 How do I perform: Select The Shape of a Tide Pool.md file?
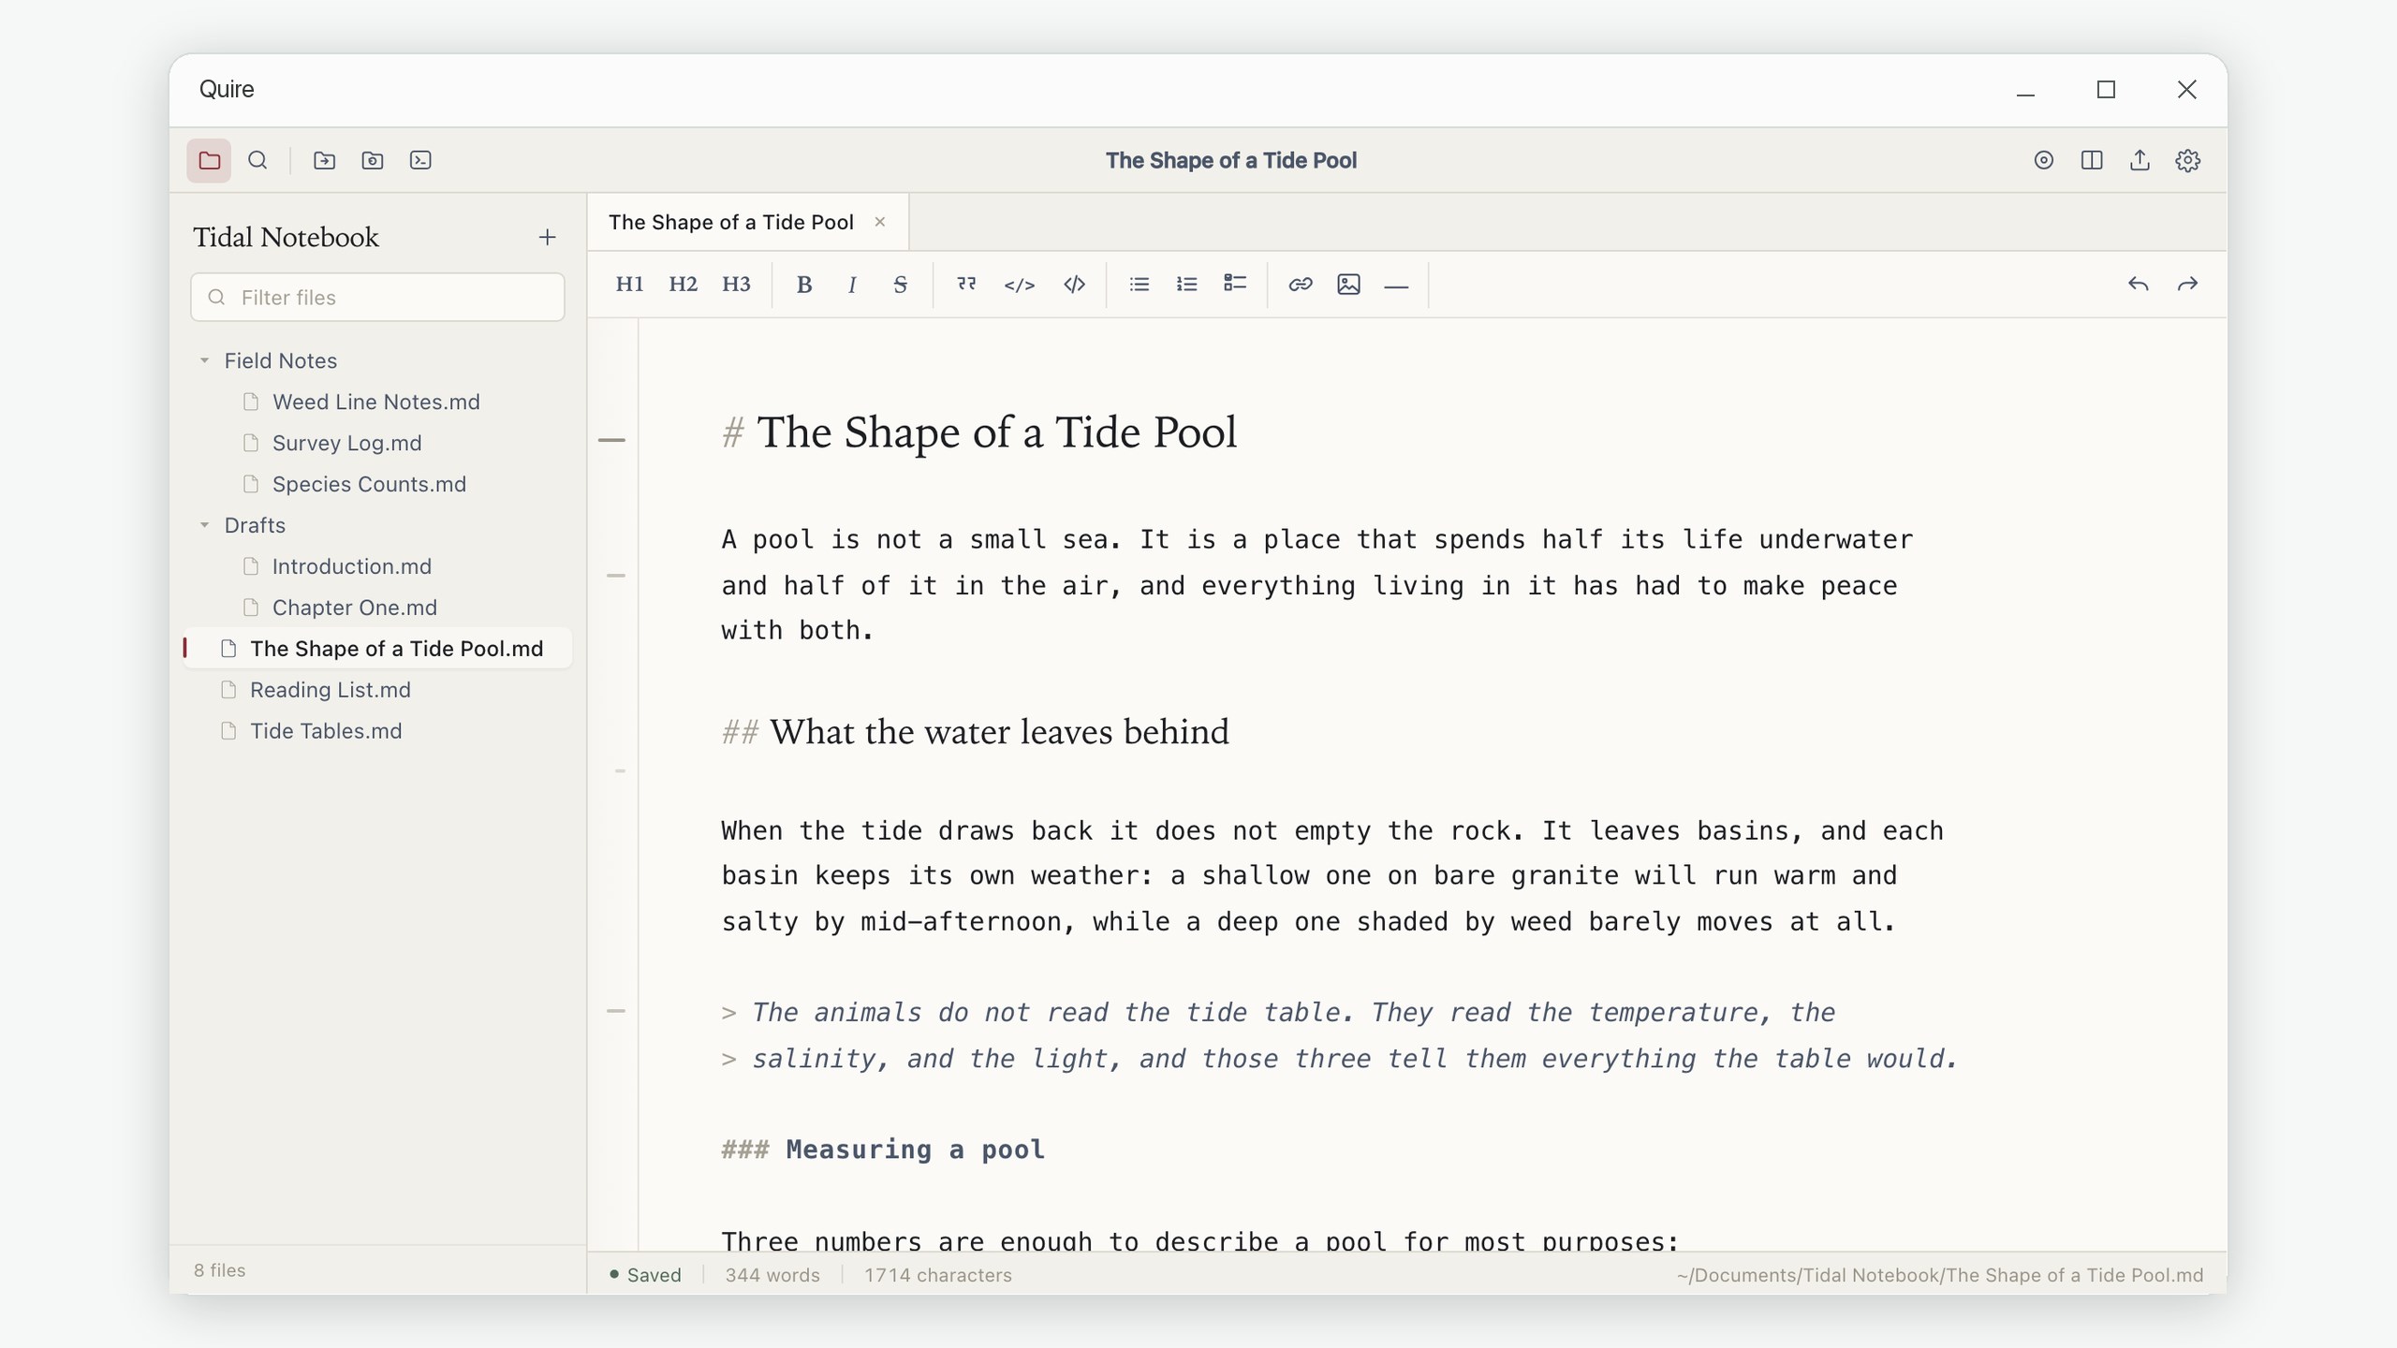(x=378, y=649)
